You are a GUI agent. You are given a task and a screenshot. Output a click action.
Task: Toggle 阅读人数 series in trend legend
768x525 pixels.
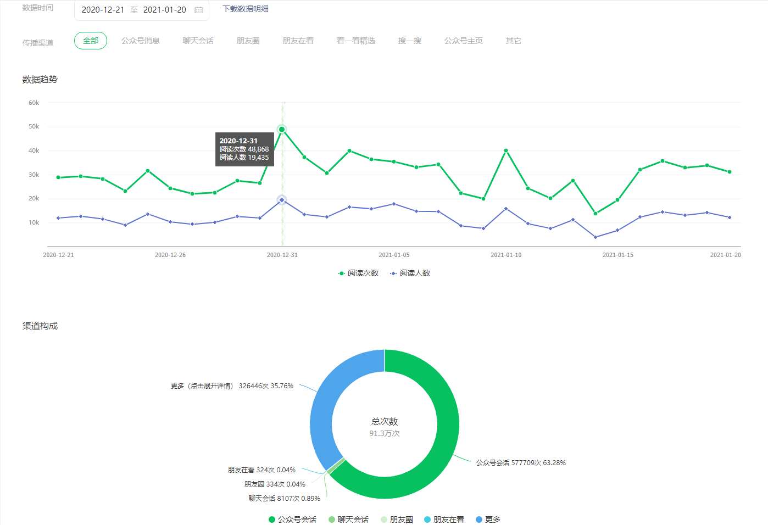click(410, 273)
